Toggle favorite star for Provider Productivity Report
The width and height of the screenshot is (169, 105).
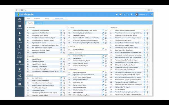[147, 40]
